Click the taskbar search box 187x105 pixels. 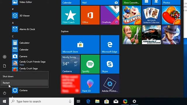pyautogui.click(x=41, y=101)
